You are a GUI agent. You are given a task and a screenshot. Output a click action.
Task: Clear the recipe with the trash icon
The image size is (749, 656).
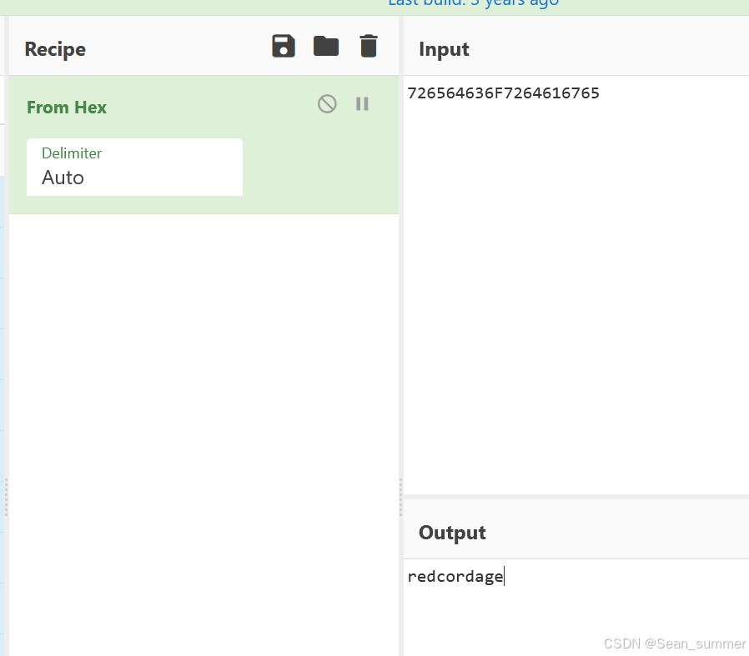point(369,47)
